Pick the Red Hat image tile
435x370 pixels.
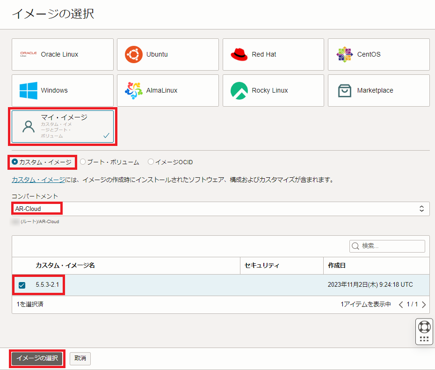pos(273,54)
